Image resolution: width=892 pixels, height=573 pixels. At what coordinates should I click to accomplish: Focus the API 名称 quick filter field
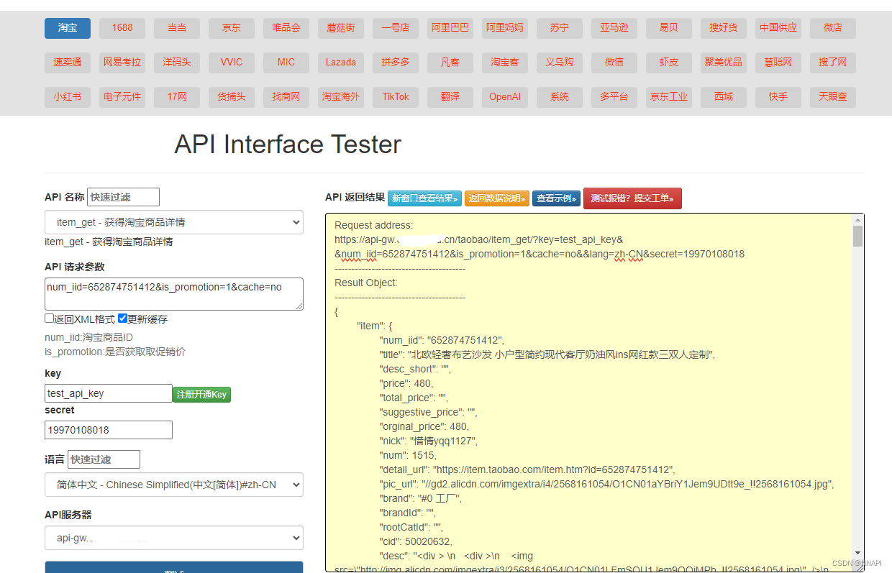click(123, 197)
